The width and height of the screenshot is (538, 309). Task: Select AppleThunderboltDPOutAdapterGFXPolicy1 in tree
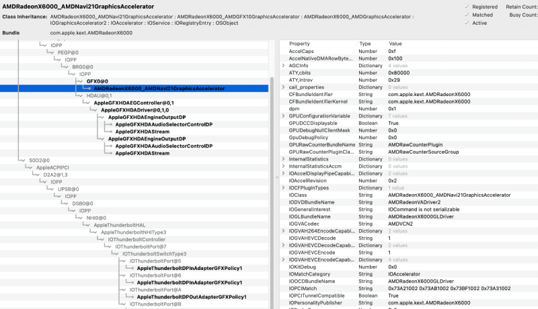192,297
